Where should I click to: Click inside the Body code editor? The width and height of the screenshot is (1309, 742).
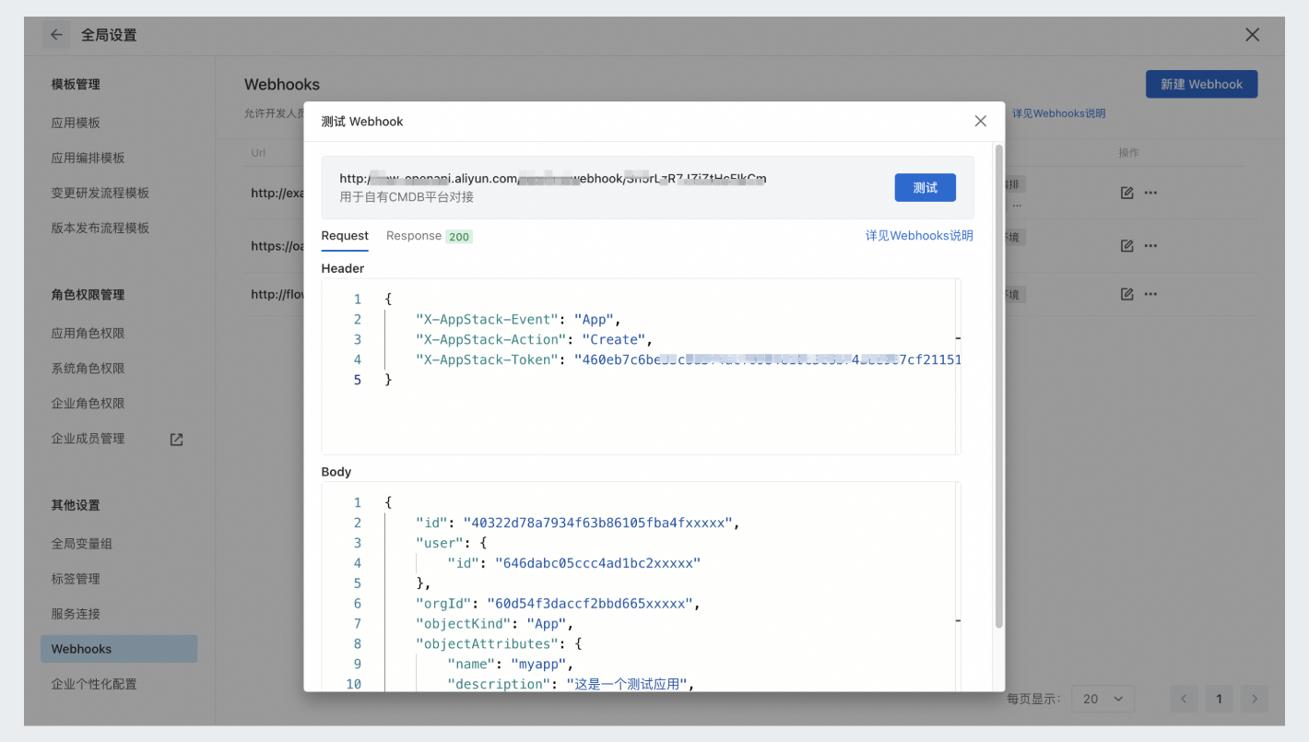pos(641,586)
